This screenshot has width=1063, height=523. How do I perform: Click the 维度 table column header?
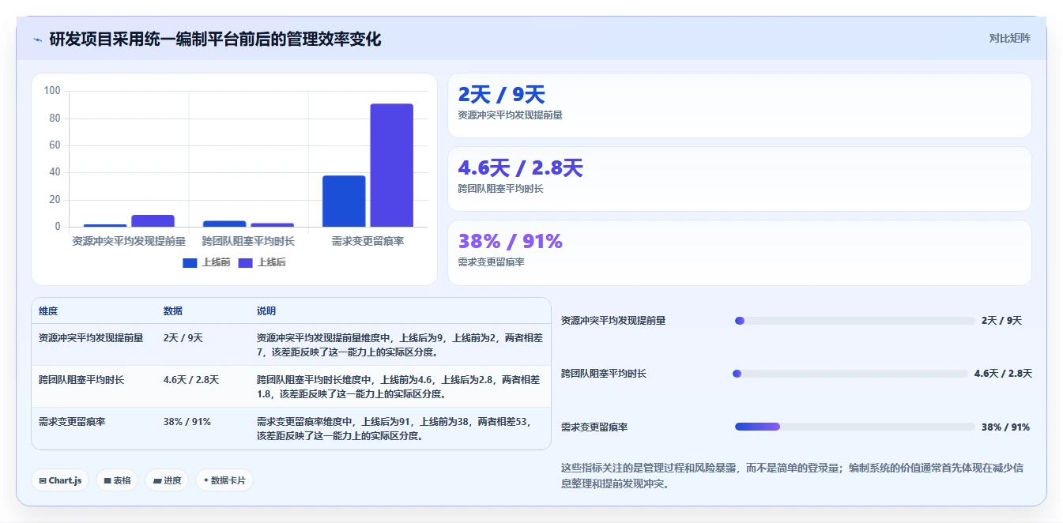click(x=48, y=311)
